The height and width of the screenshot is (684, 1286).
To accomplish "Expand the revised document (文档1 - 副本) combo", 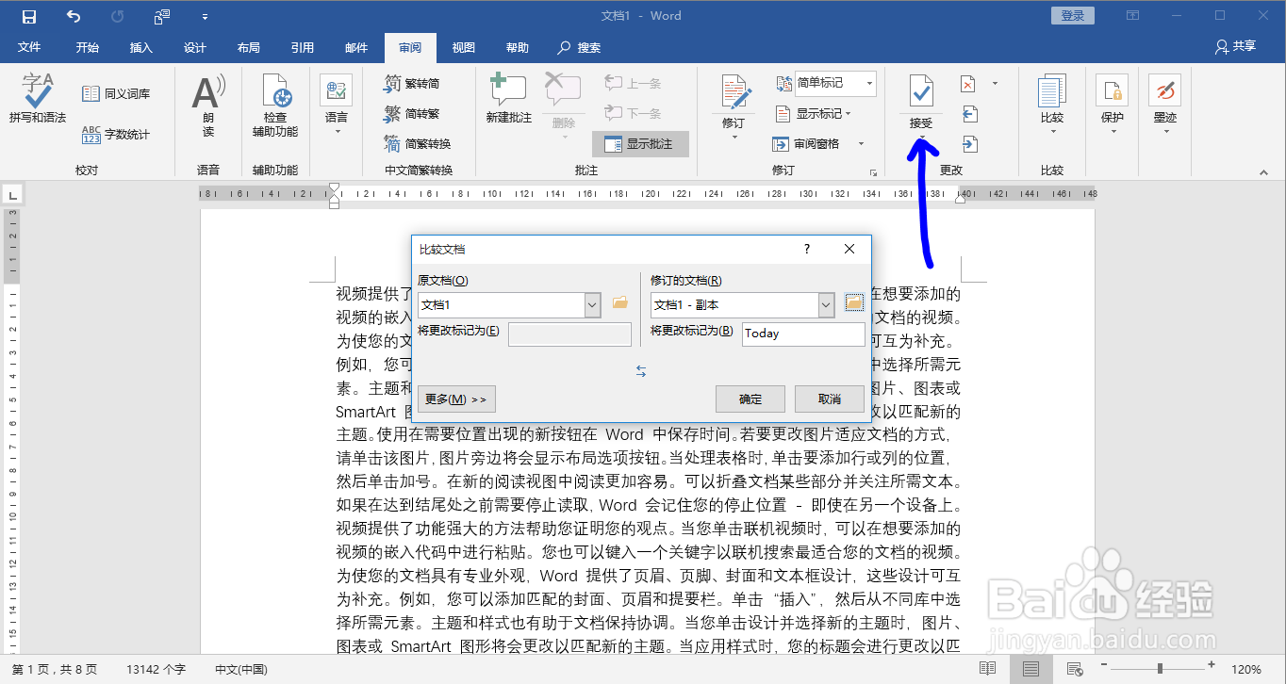I will (827, 305).
